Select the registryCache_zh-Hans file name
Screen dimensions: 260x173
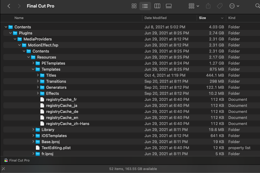pos(68,124)
